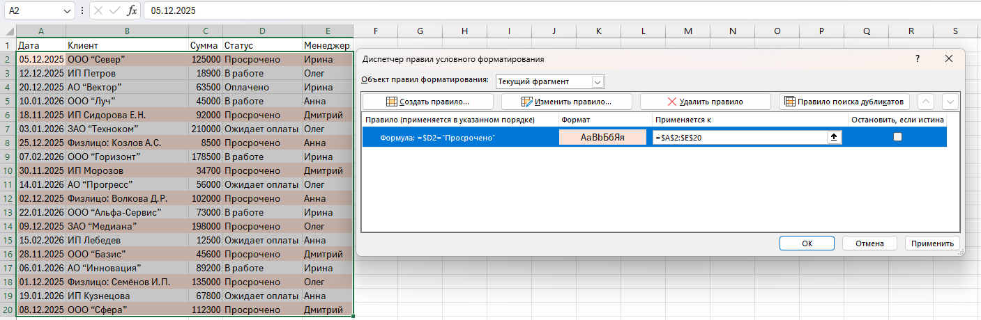Click the Статус header cell
981x320 pixels.
click(263, 45)
